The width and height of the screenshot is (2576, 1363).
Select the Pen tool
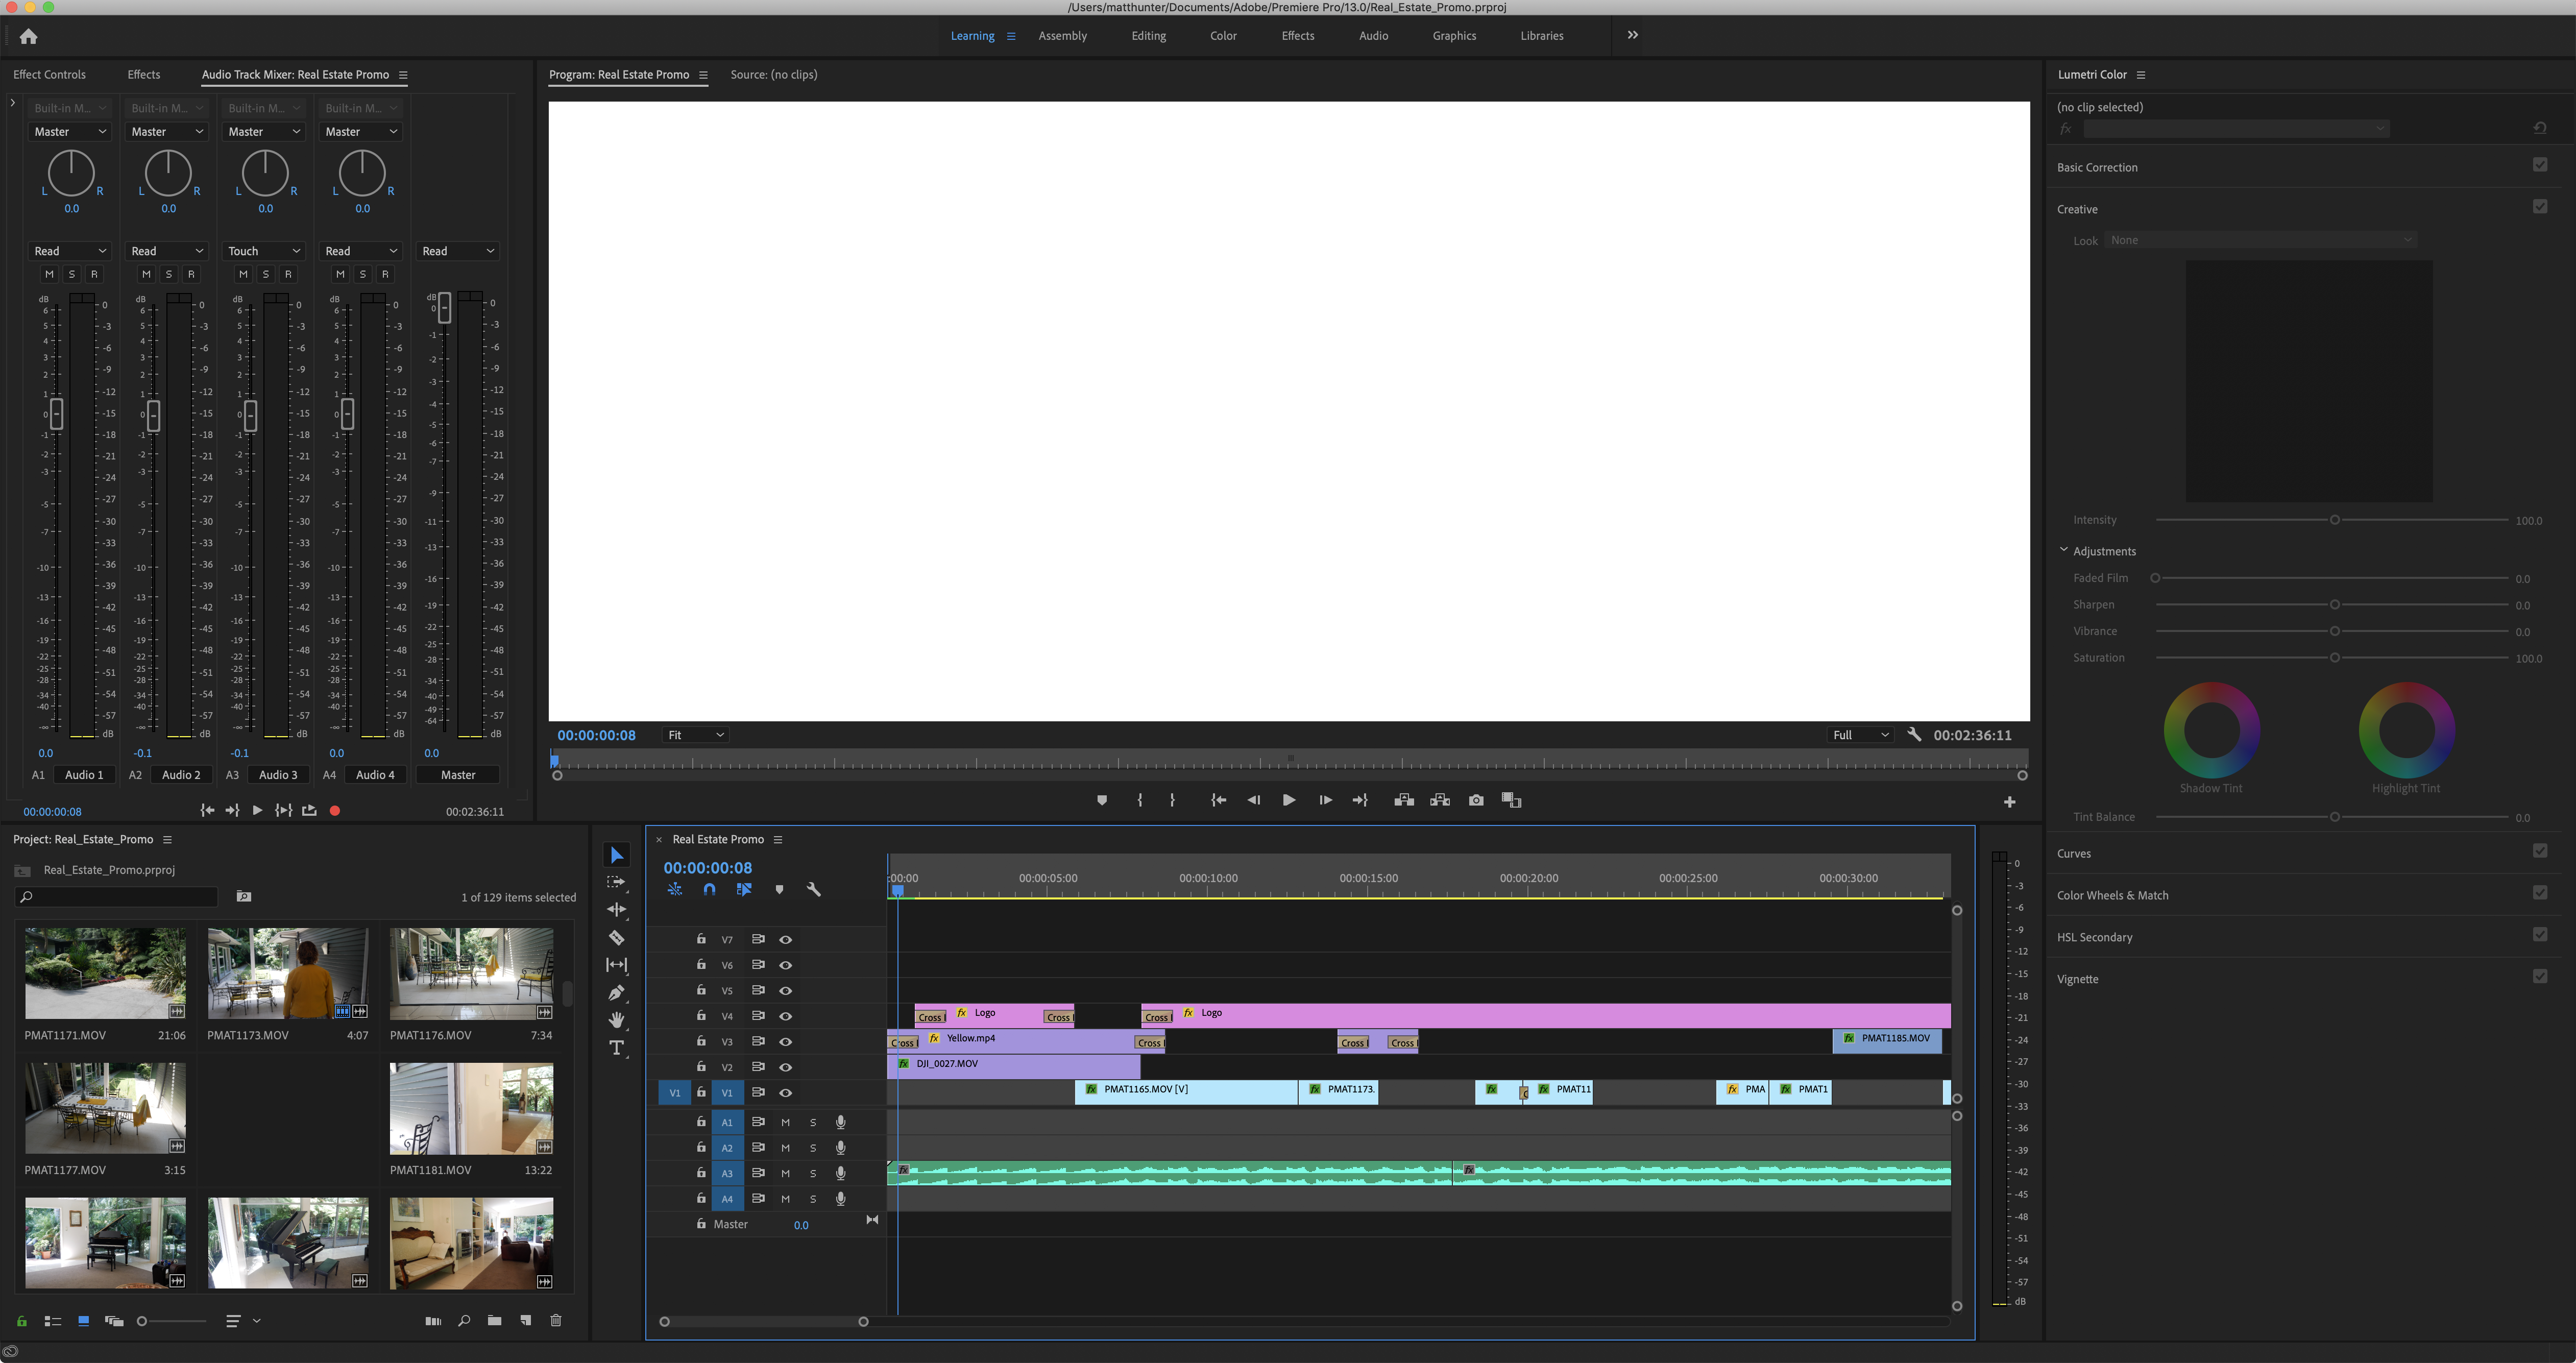[x=616, y=993]
